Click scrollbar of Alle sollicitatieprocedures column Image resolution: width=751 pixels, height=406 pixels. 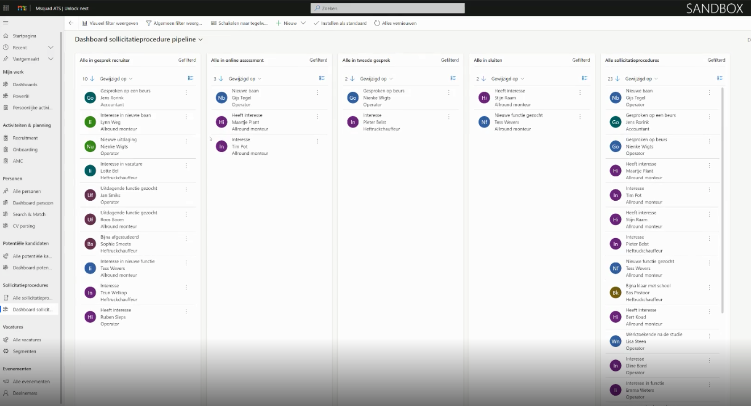pyautogui.click(x=723, y=200)
